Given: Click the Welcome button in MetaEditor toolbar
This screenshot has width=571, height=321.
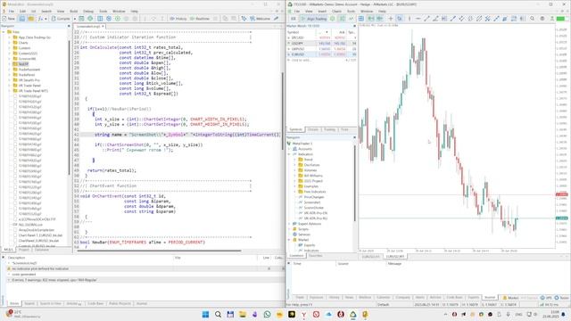Looking at the screenshot, I should pyautogui.click(x=260, y=19).
